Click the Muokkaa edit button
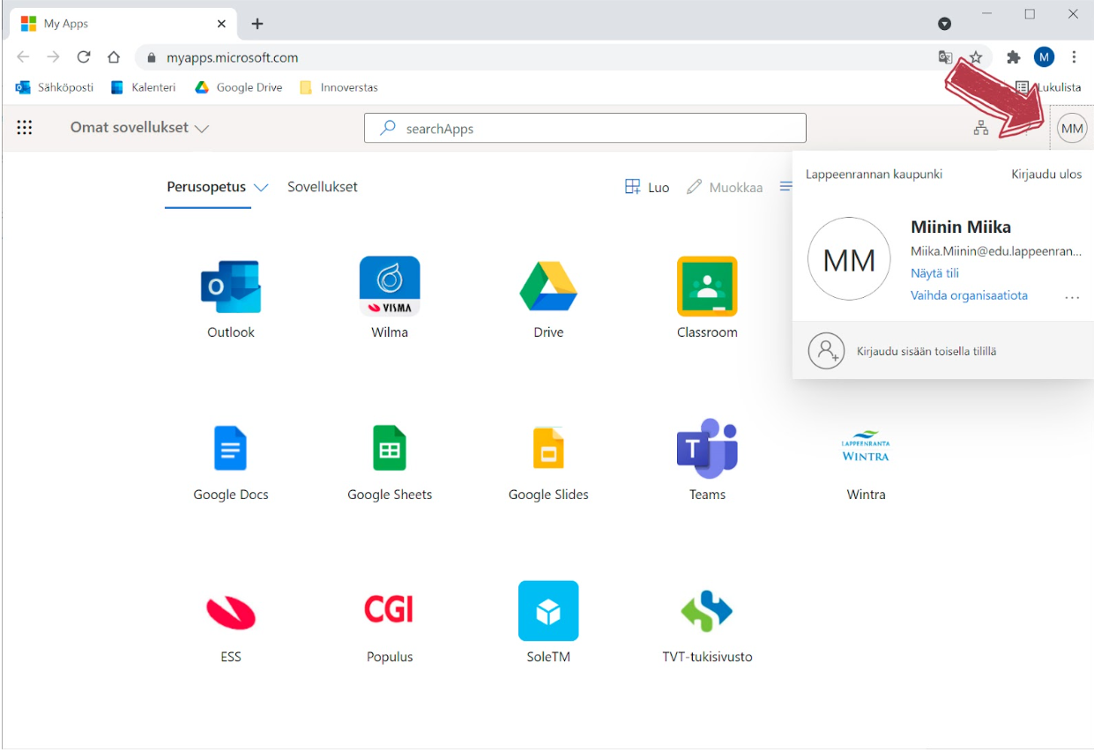Viewport: 1094px width, 752px height. pos(725,187)
